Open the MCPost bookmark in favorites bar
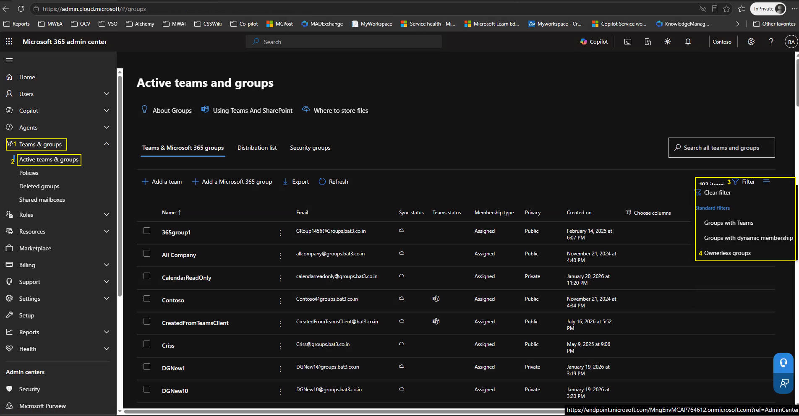Screen dimensions: 799x416 click(x=279, y=24)
